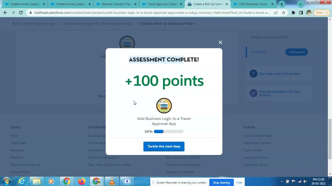Click the 33% progress bar
This screenshot has height=186, width=332.
[x=168, y=131]
